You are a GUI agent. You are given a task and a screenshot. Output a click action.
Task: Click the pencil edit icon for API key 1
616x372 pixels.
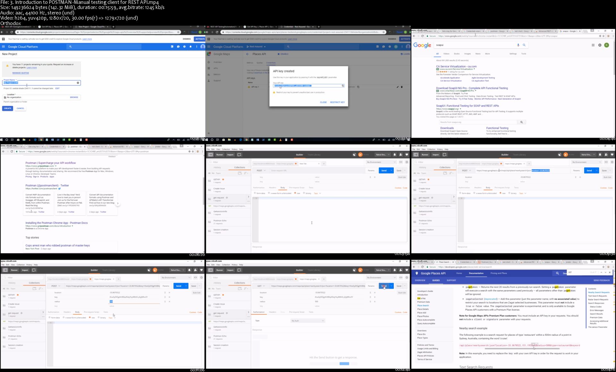click(398, 87)
